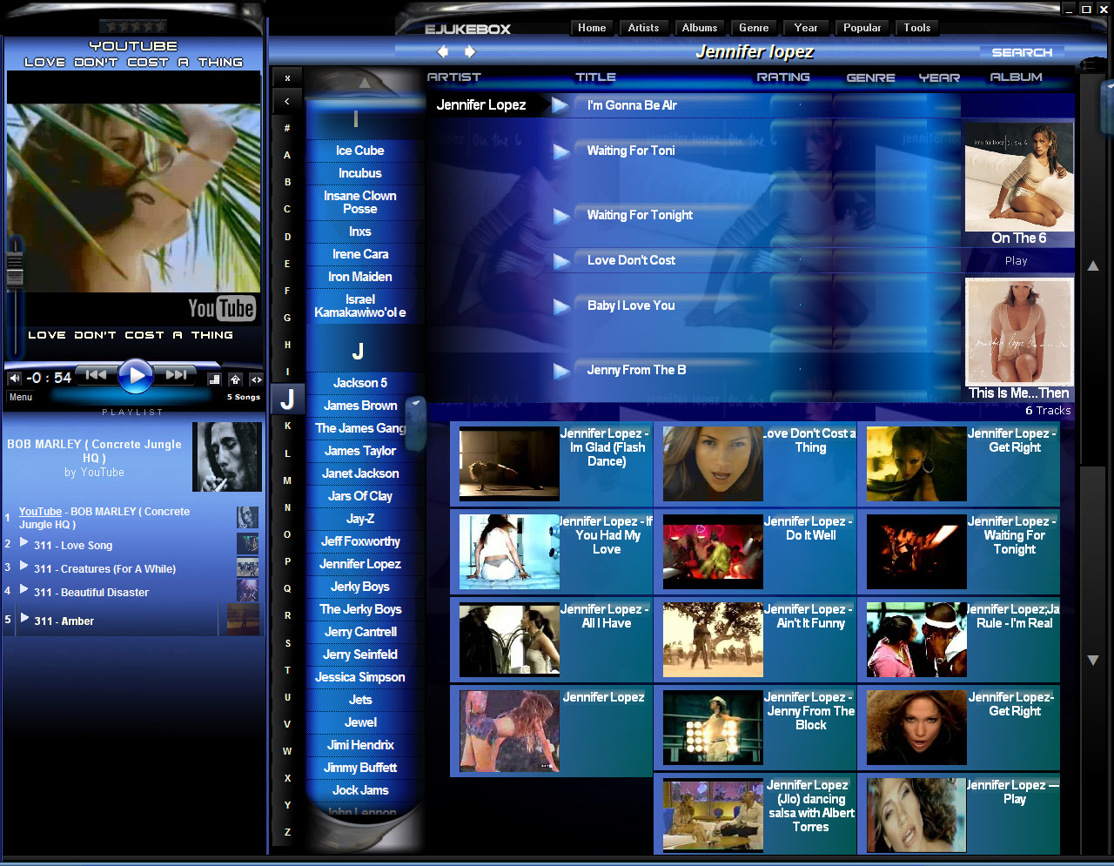Image resolution: width=1114 pixels, height=866 pixels.
Task: Play the track I'm Gonna Be Alr
Action: (x=561, y=105)
